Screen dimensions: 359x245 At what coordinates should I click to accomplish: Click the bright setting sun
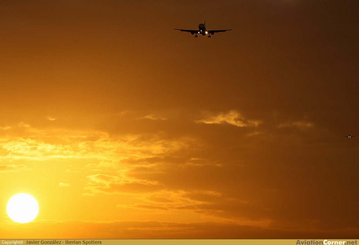coord(22,208)
